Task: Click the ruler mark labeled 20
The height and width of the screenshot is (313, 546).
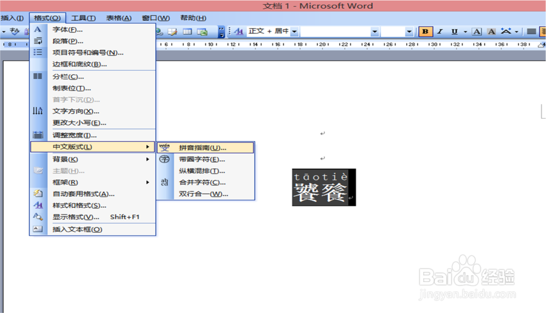Action: click(323, 44)
